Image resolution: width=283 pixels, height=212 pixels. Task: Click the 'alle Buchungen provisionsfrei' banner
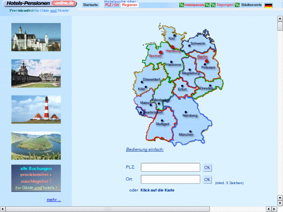click(36, 178)
